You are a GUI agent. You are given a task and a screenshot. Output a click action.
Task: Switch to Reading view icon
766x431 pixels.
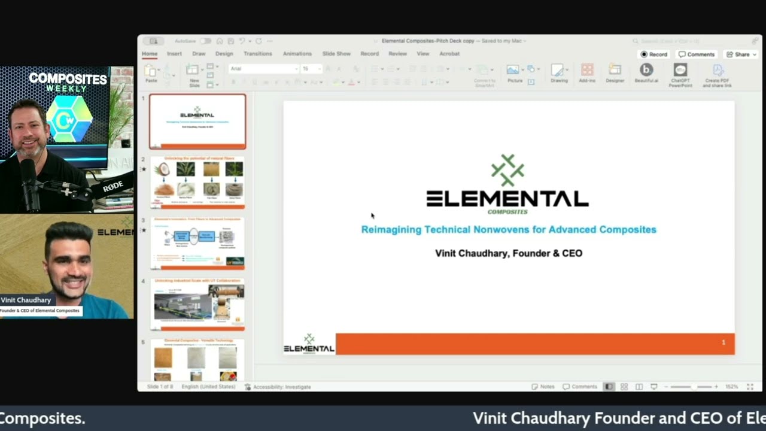[x=639, y=387]
